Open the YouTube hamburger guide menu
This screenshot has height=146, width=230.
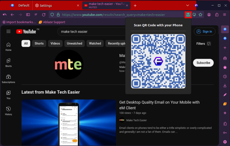(8, 32)
